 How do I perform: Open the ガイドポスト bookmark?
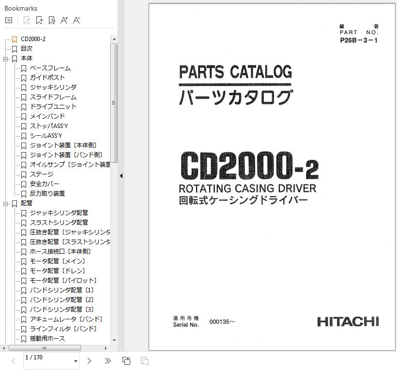47,78
